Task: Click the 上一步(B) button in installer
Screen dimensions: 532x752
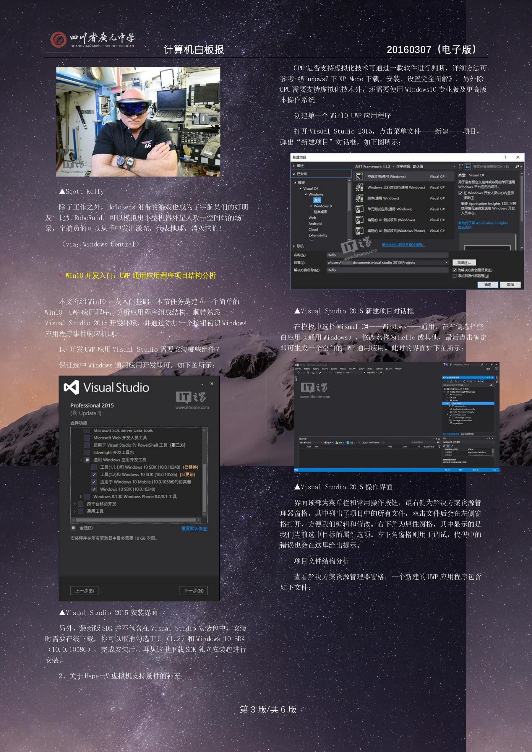Action: point(84,591)
